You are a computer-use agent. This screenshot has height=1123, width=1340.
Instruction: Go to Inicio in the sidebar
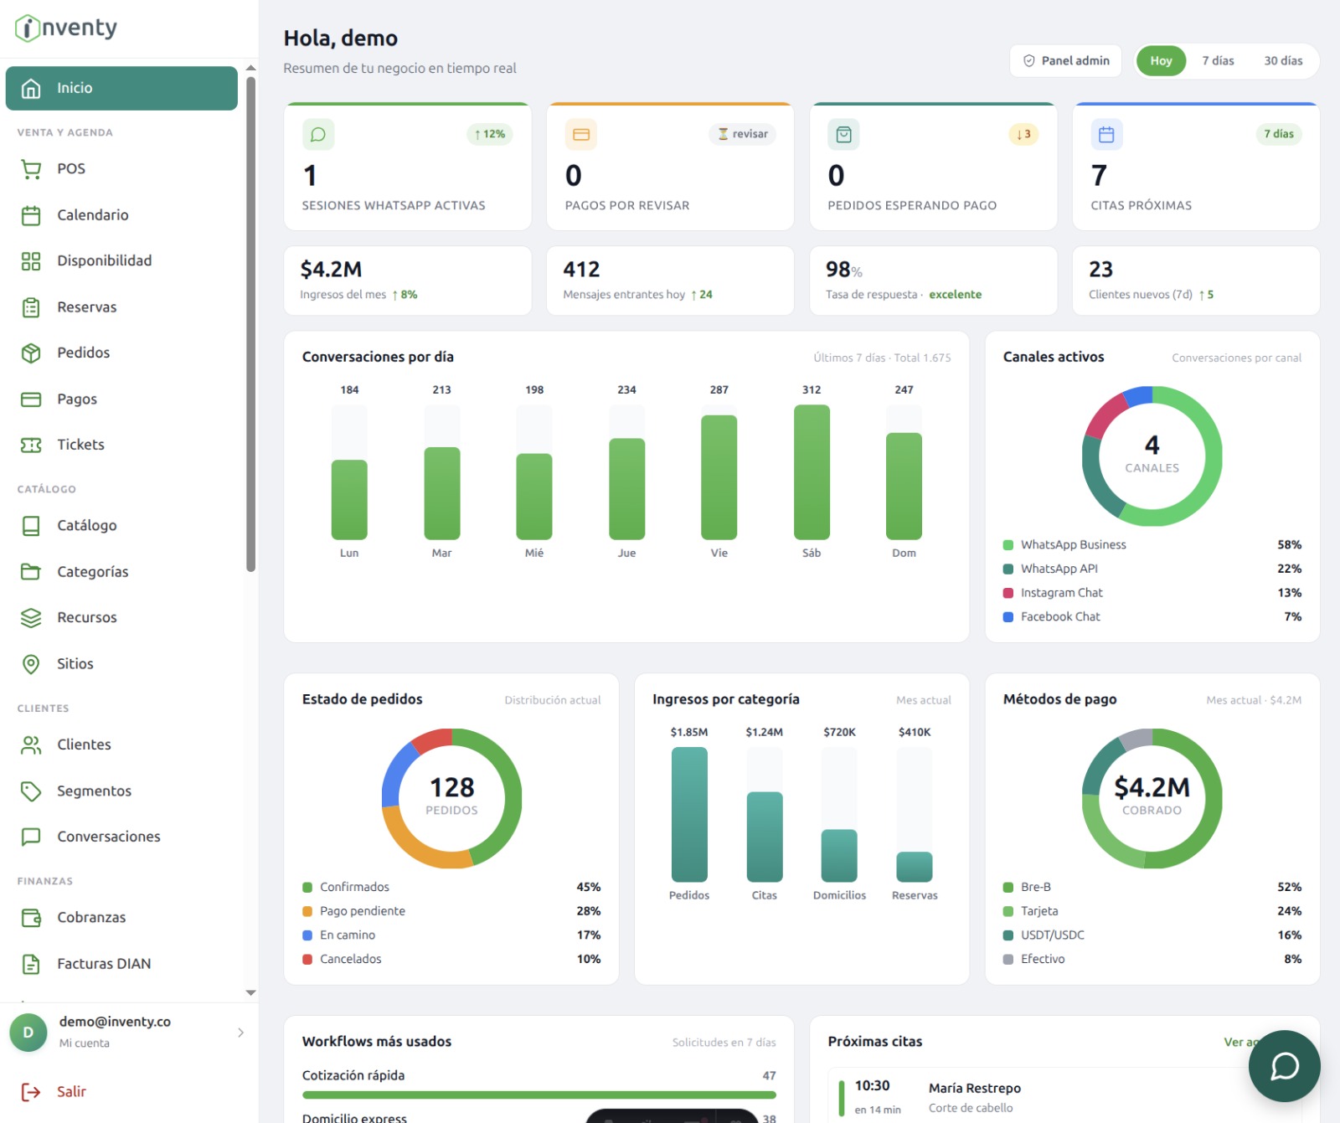pos(121,88)
